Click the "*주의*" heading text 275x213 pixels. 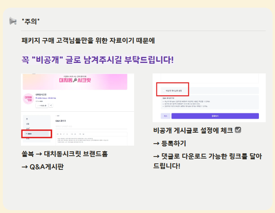tap(31, 21)
